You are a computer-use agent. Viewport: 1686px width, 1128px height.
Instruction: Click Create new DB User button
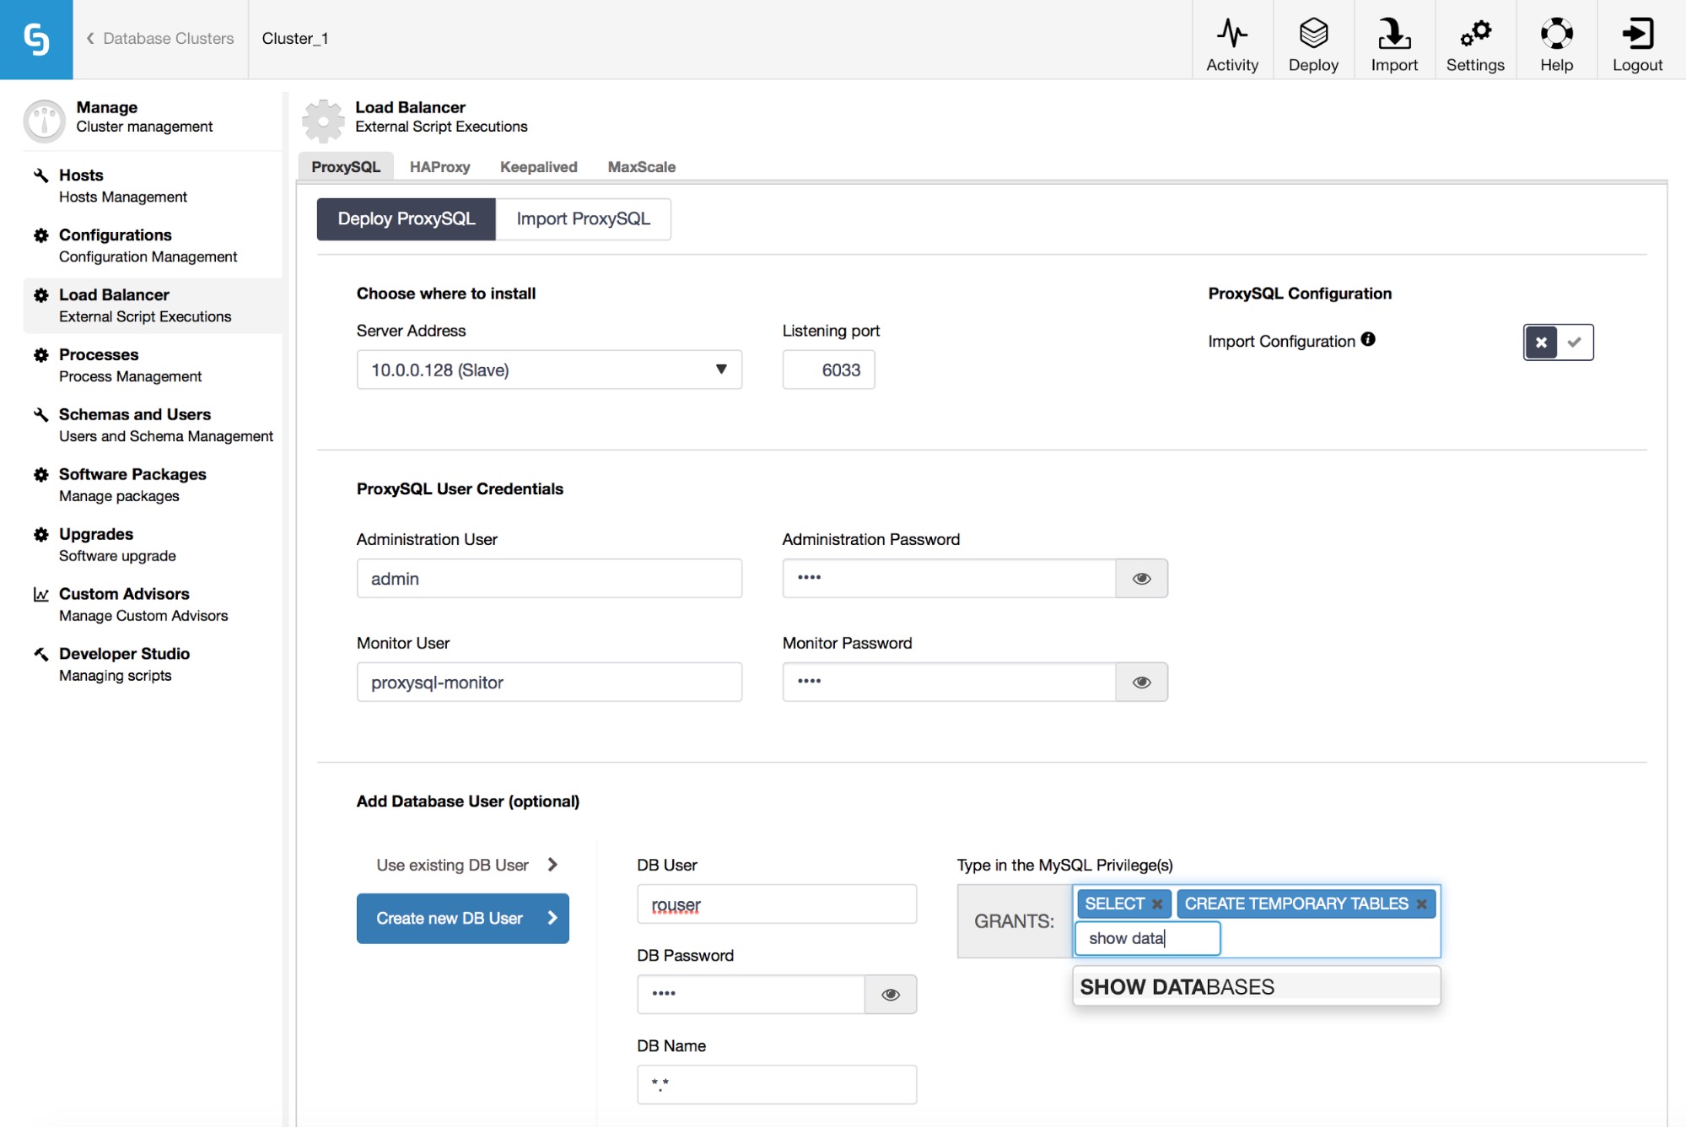click(x=462, y=918)
